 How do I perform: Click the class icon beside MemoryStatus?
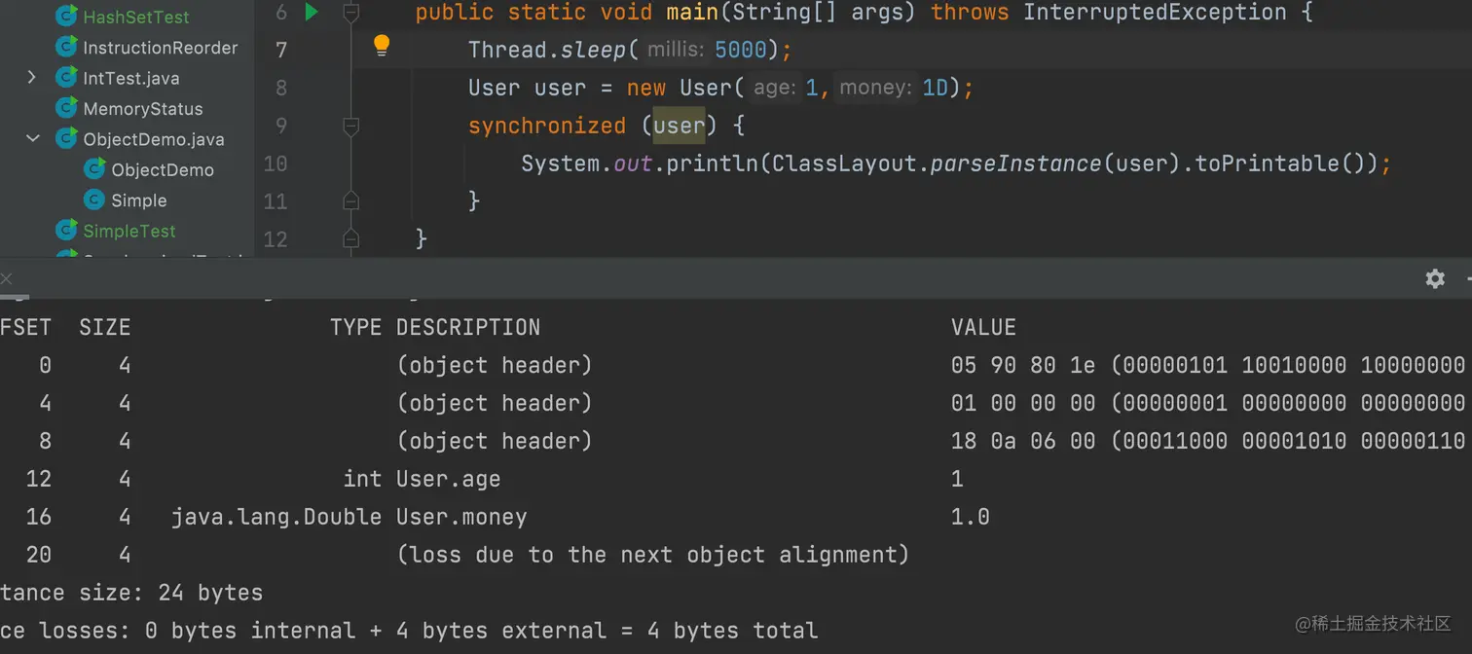click(66, 108)
